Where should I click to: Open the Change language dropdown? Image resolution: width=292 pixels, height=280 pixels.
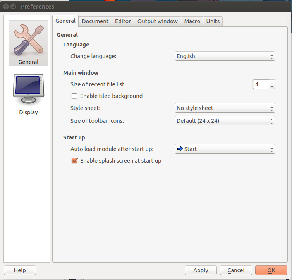(x=225, y=56)
